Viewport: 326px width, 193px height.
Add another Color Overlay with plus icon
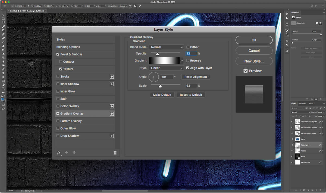pyautogui.click(x=112, y=106)
